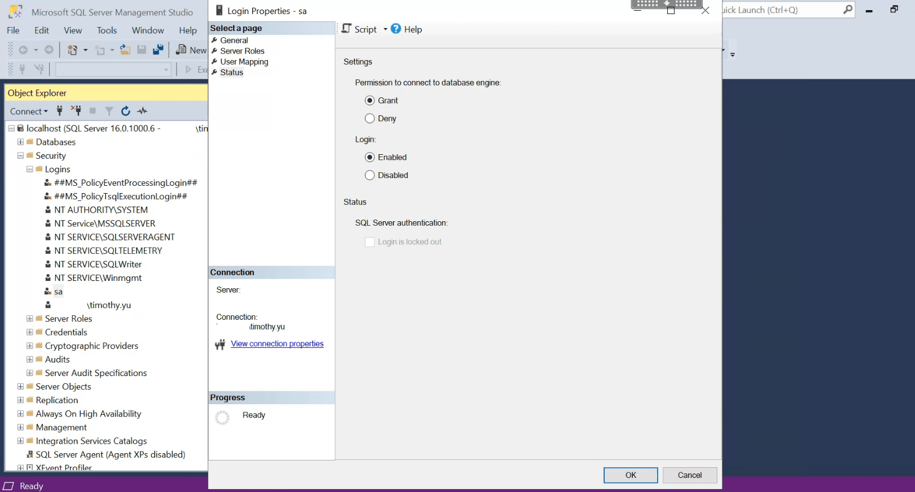Click the OK button
The image size is (915, 492).
point(631,475)
